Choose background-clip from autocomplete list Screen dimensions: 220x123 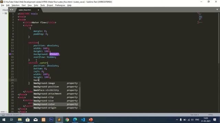[x=56, y=97]
